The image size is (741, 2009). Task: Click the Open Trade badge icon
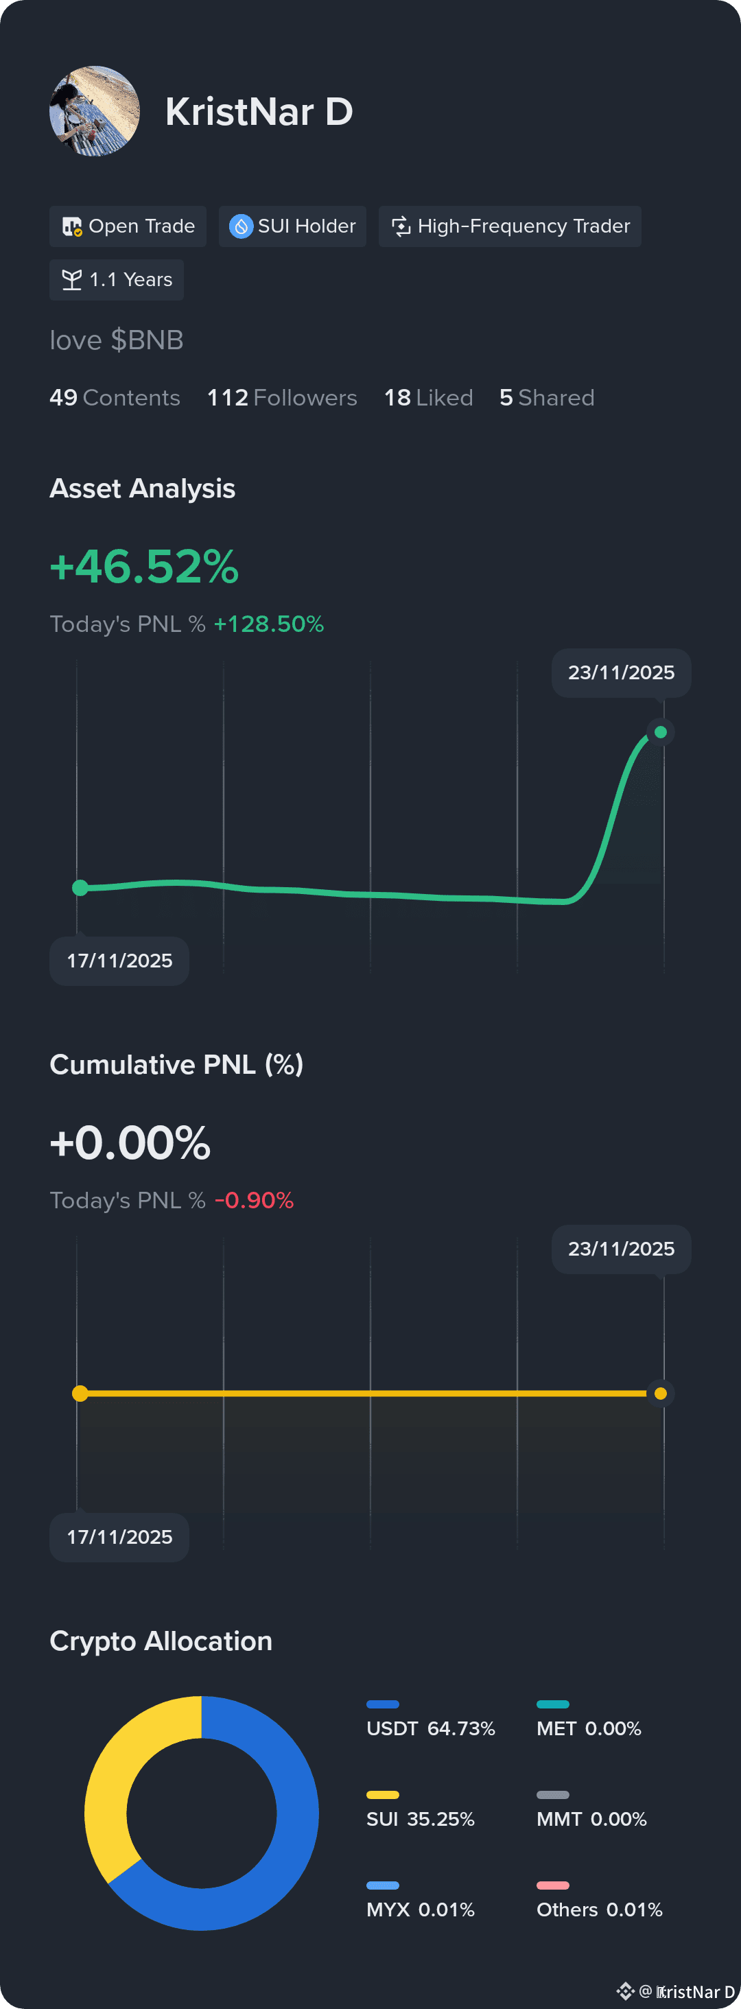click(72, 227)
